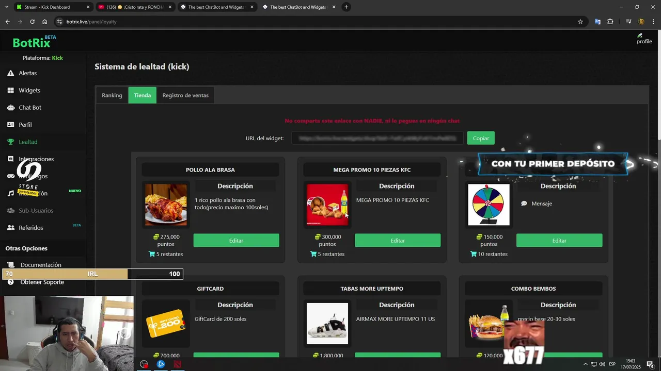Click the color wheel thumbnail

point(489,205)
